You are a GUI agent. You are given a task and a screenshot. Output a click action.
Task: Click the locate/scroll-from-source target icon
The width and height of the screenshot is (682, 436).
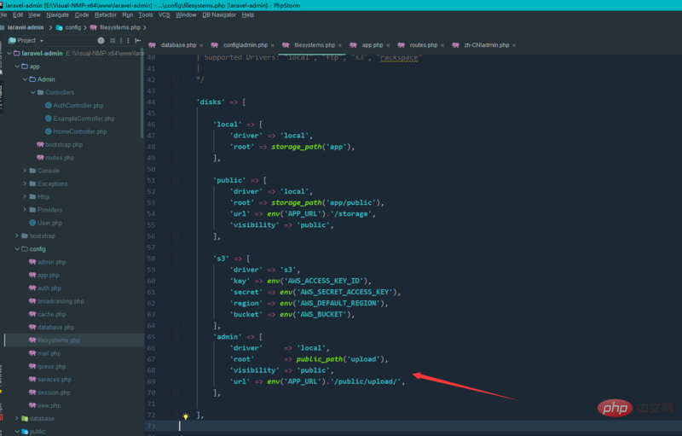[x=101, y=40]
